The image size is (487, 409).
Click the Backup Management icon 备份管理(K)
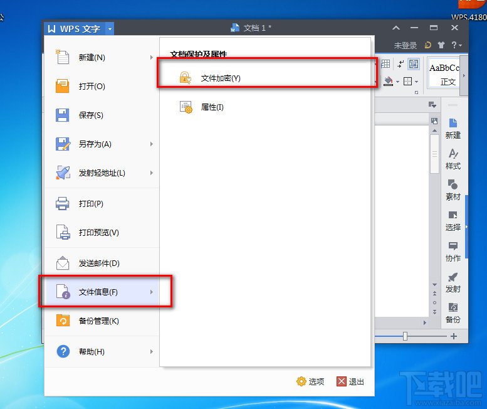(x=63, y=321)
